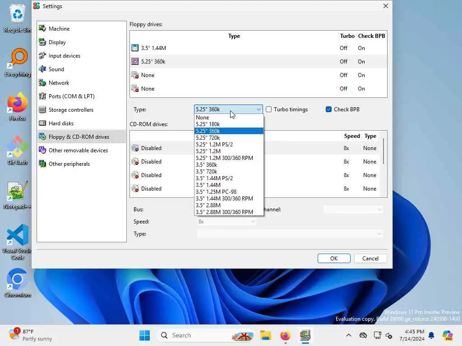This screenshot has height=346, width=462.
Task: Open the notification bell in taskbar
Action: pos(431,335)
